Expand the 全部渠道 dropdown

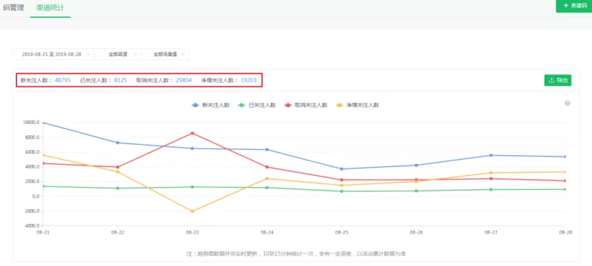(118, 54)
